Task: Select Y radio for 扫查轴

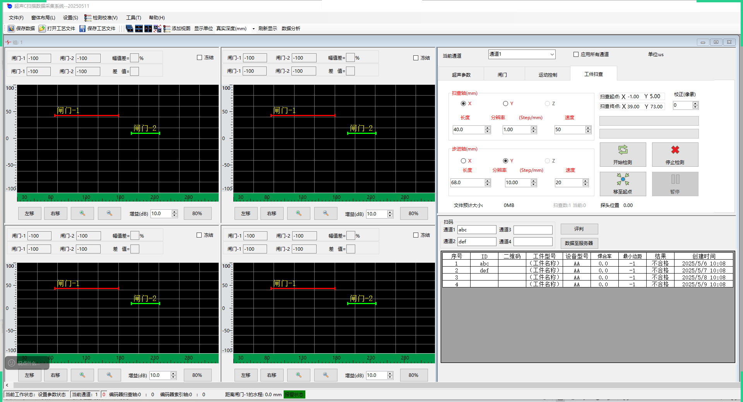Action: 505,104
